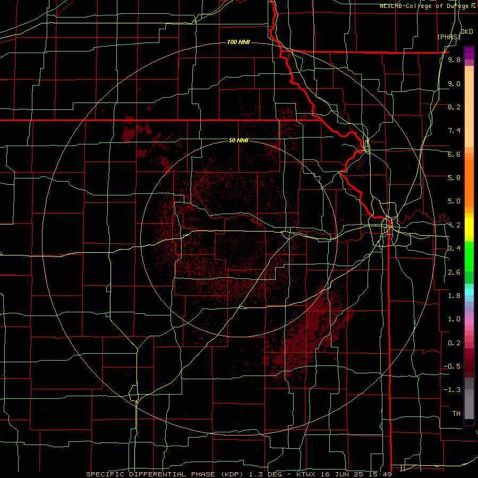Click the 0.2 value on the color scale
478x478 pixels.
(x=454, y=343)
